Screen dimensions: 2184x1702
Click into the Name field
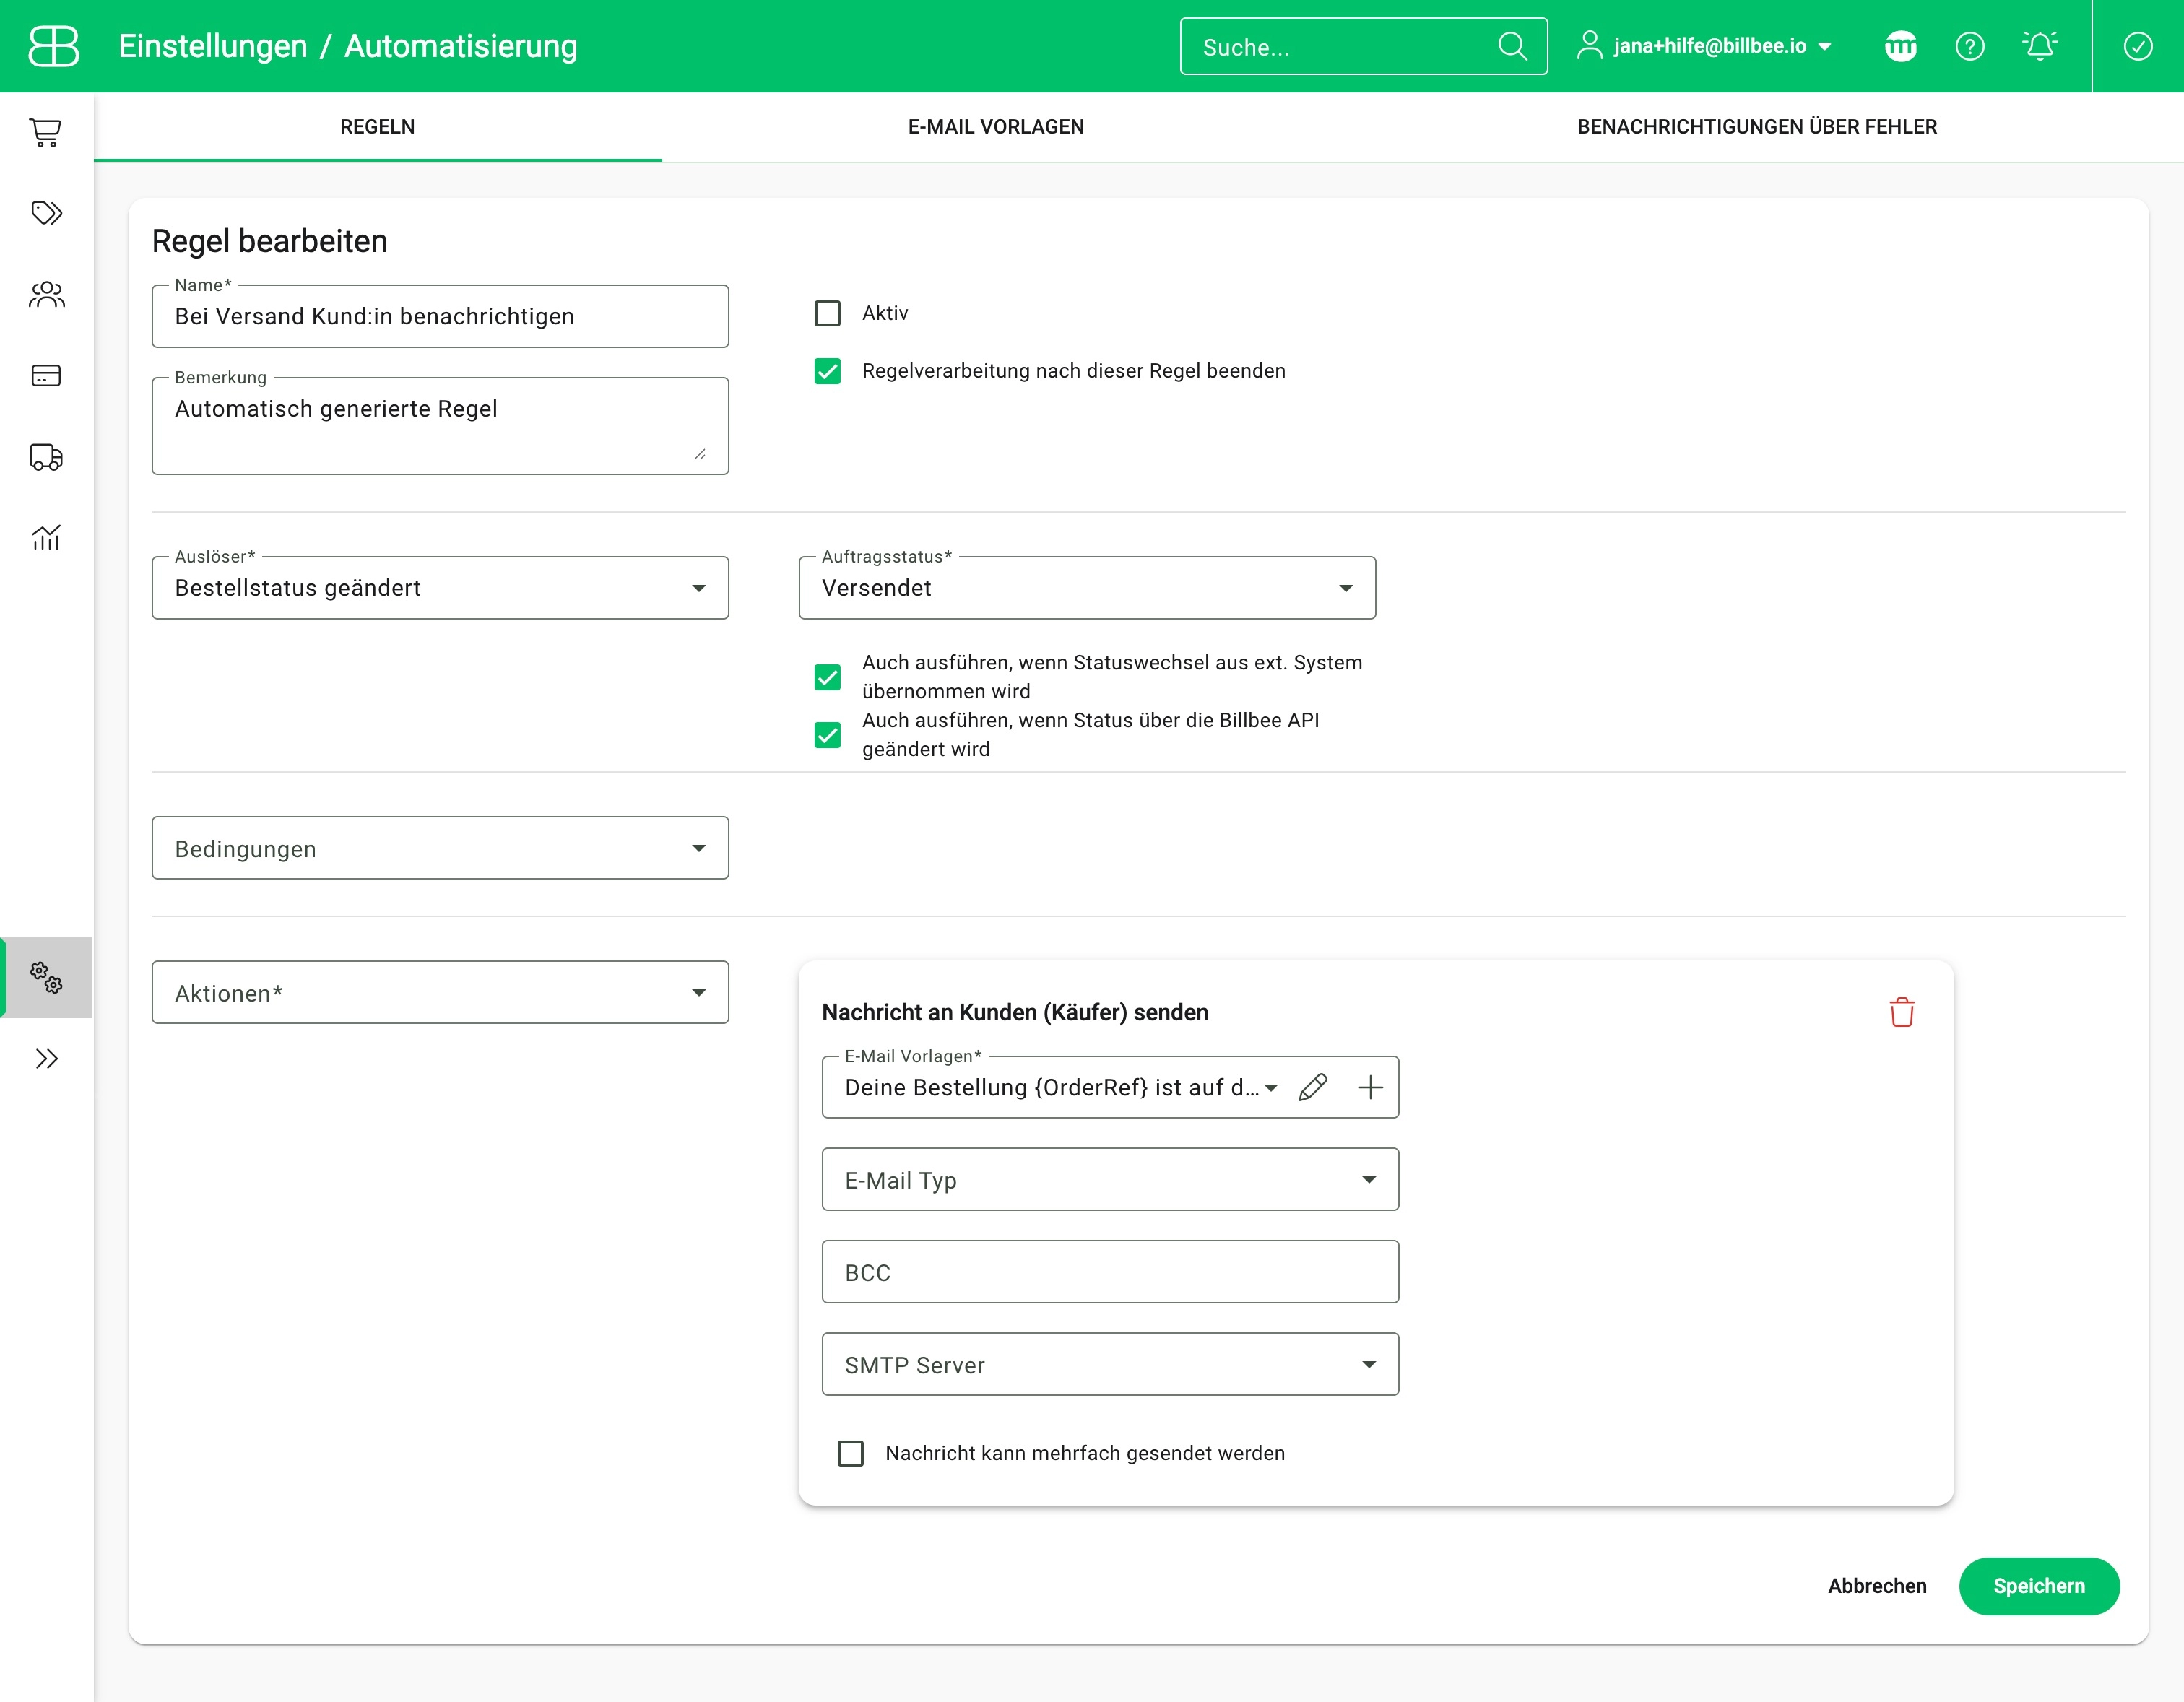pos(440,317)
